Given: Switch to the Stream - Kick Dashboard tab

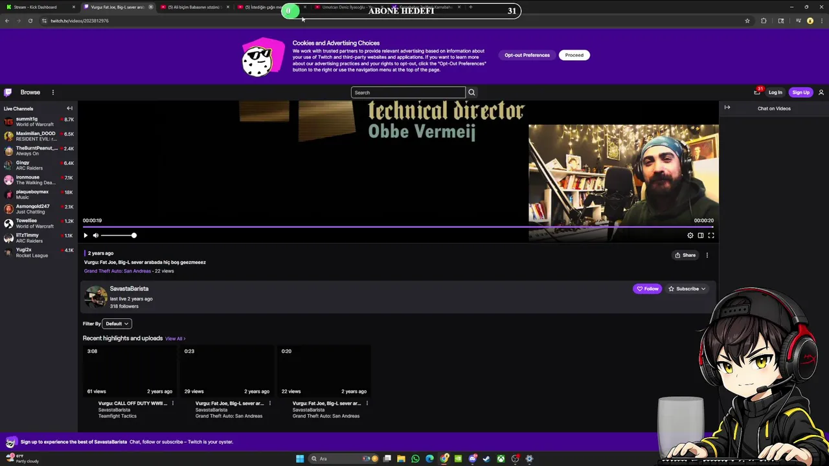Looking at the screenshot, I should (39, 7).
